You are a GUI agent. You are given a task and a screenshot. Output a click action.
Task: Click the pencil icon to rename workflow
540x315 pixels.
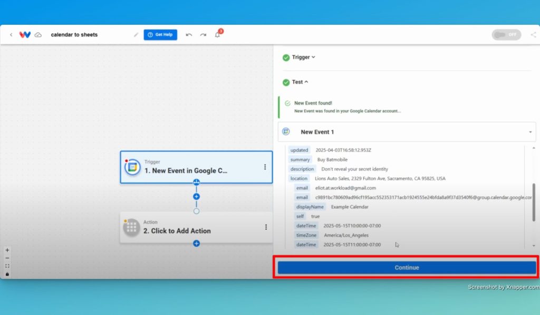(136, 35)
